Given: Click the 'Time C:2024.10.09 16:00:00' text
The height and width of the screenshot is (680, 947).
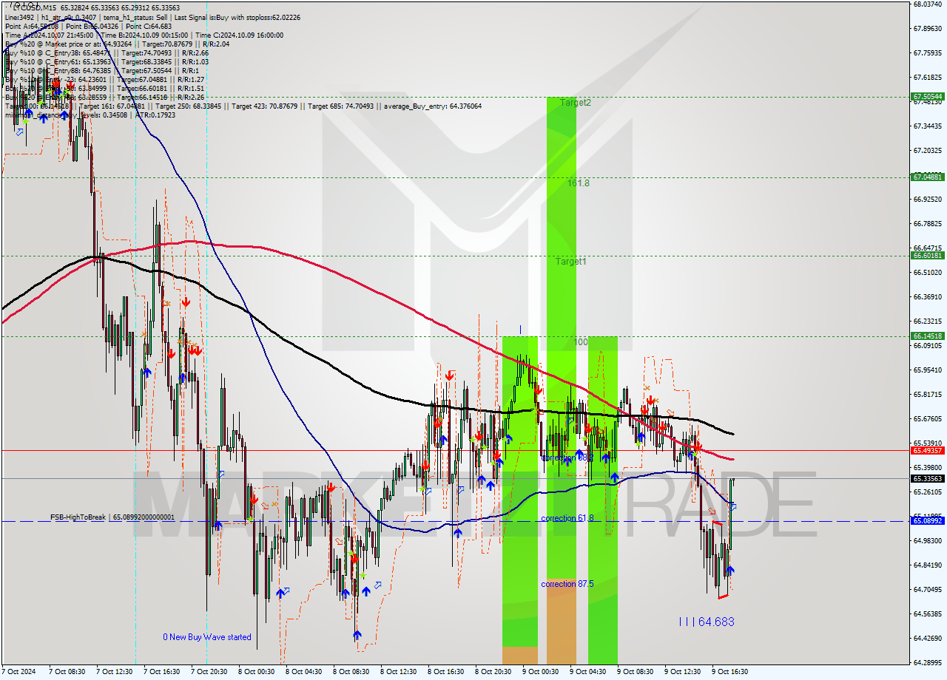Looking at the screenshot, I should 239,35.
